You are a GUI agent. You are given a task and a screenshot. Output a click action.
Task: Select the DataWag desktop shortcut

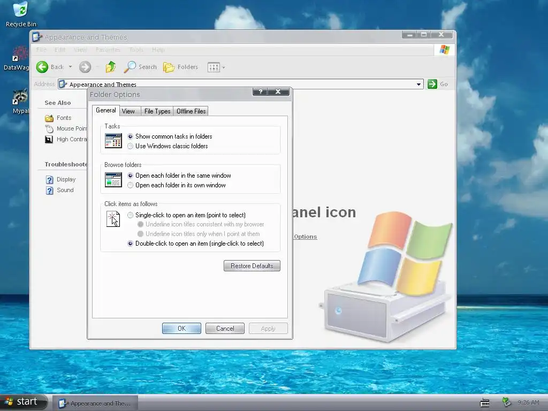[17, 58]
